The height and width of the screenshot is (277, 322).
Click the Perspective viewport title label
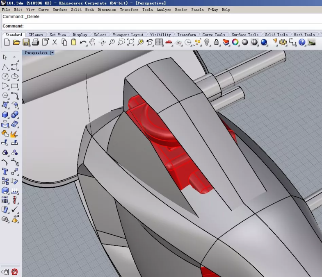tap(36, 53)
